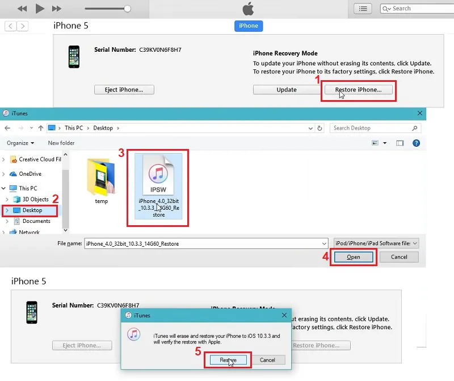Click Restore in confirmation dialog
Image resolution: width=454 pixels, height=381 pixels.
tap(228, 360)
